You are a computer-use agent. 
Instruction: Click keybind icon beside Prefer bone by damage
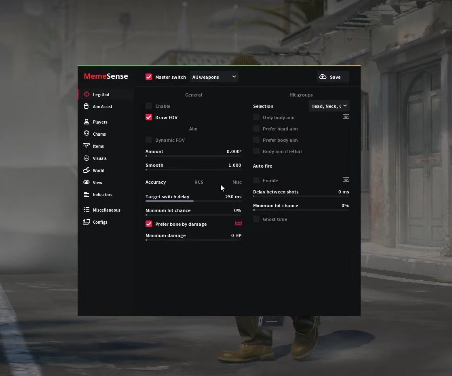coord(238,223)
